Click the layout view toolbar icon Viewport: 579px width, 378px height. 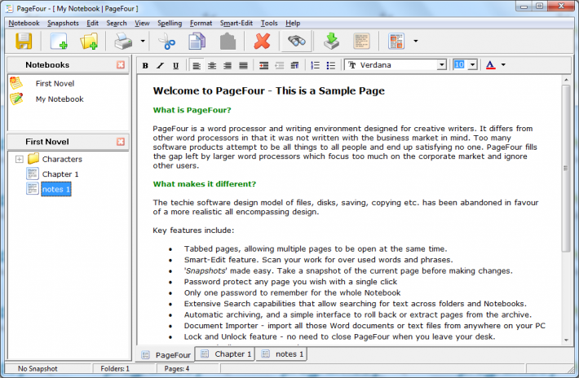click(396, 41)
